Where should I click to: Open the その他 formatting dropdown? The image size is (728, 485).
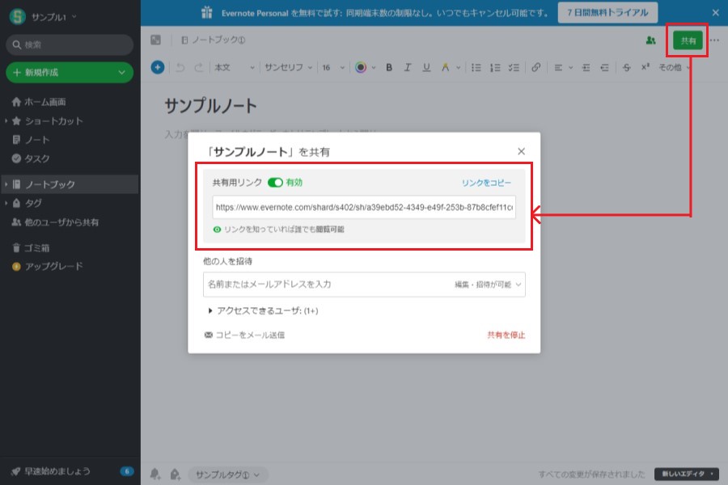click(x=674, y=68)
